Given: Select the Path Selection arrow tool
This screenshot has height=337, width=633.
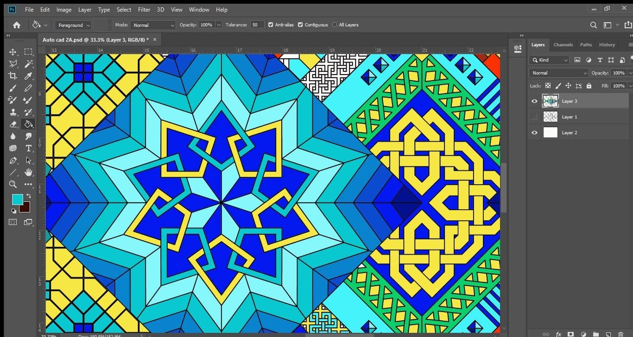Looking at the screenshot, I should 28,160.
